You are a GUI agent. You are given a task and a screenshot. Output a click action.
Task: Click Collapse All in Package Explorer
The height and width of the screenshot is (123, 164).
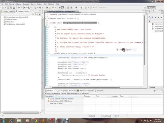click(x=33, y=14)
